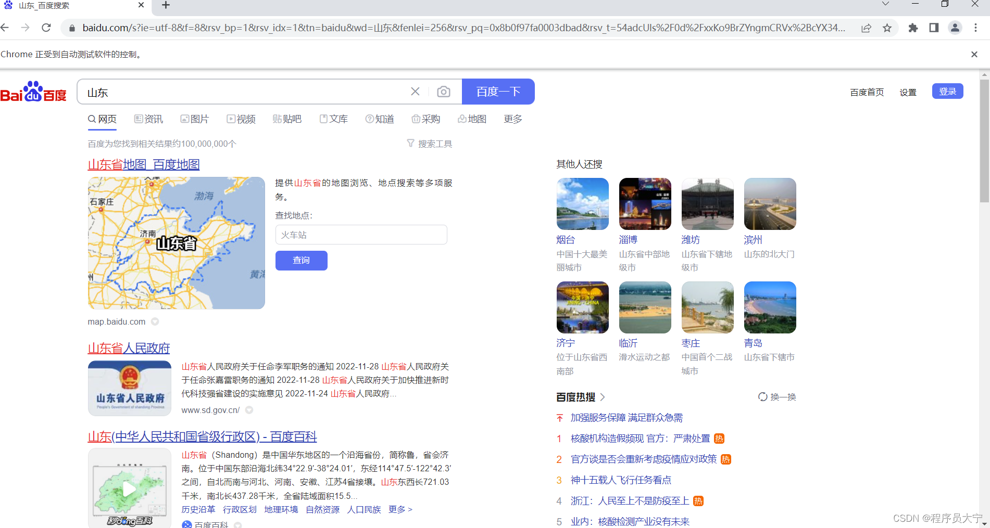Play the 秒懂百科 video thumbnail

130,488
